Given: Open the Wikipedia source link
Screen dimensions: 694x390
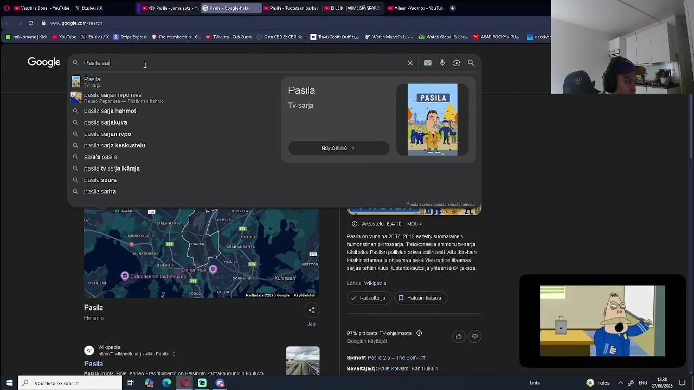Looking at the screenshot, I should tap(375, 283).
